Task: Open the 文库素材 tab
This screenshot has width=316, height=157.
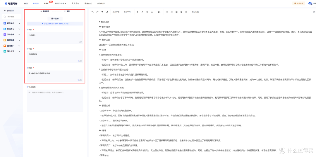Action: click(x=75, y=4)
